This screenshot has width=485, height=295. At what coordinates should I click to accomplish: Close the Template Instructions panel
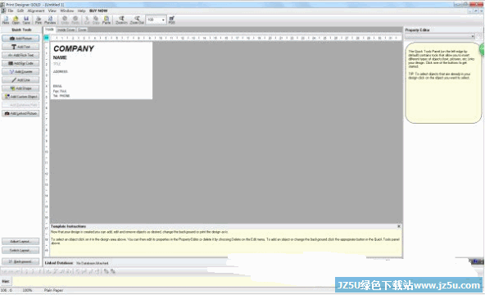click(399, 226)
